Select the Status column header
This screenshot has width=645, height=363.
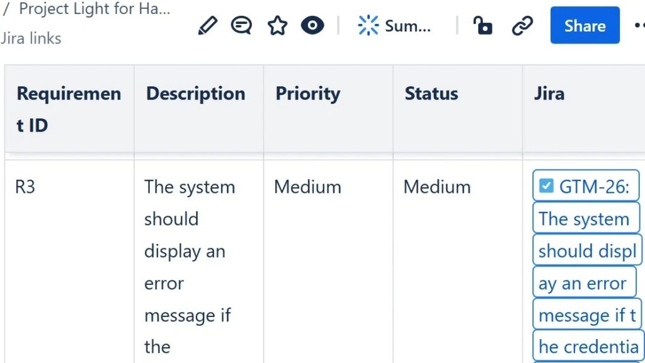tap(431, 94)
